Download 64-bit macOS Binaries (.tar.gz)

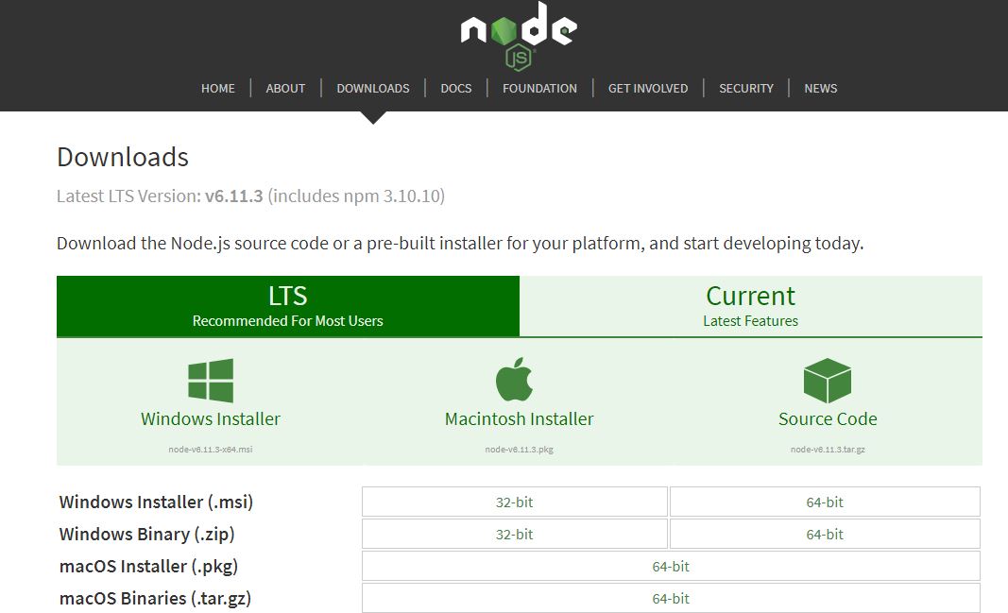coord(671,598)
